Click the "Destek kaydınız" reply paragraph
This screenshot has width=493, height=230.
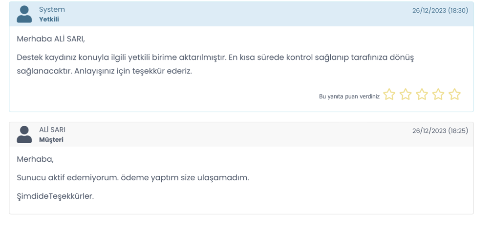(215, 64)
